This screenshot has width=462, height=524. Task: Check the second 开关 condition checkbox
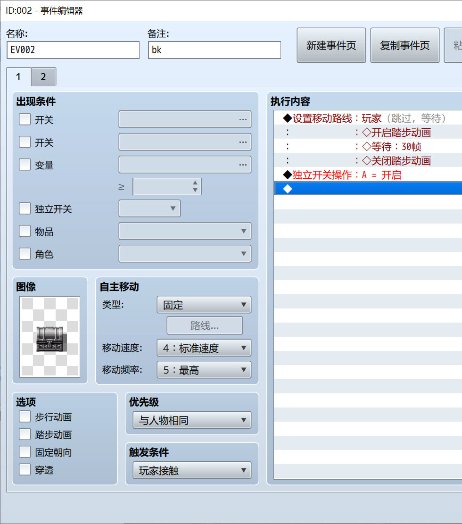click(25, 142)
